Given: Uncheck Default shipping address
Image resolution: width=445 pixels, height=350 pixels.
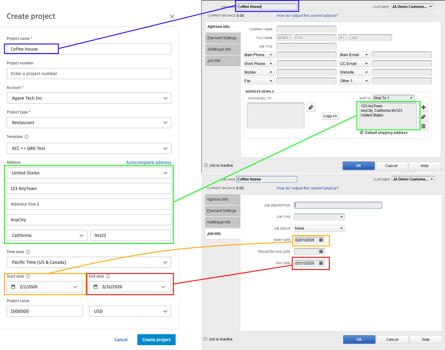Looking at the screenshot, I should click(362, 132).
